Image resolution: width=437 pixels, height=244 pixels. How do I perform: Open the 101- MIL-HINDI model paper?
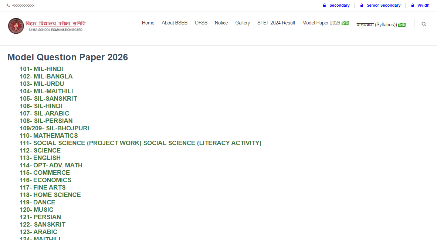(41, 69)
